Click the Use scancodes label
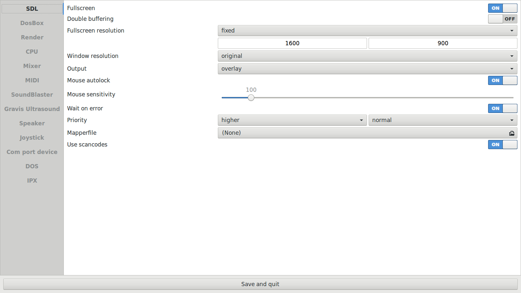Viewport: 521px width, 293px height. pos(87,145)
